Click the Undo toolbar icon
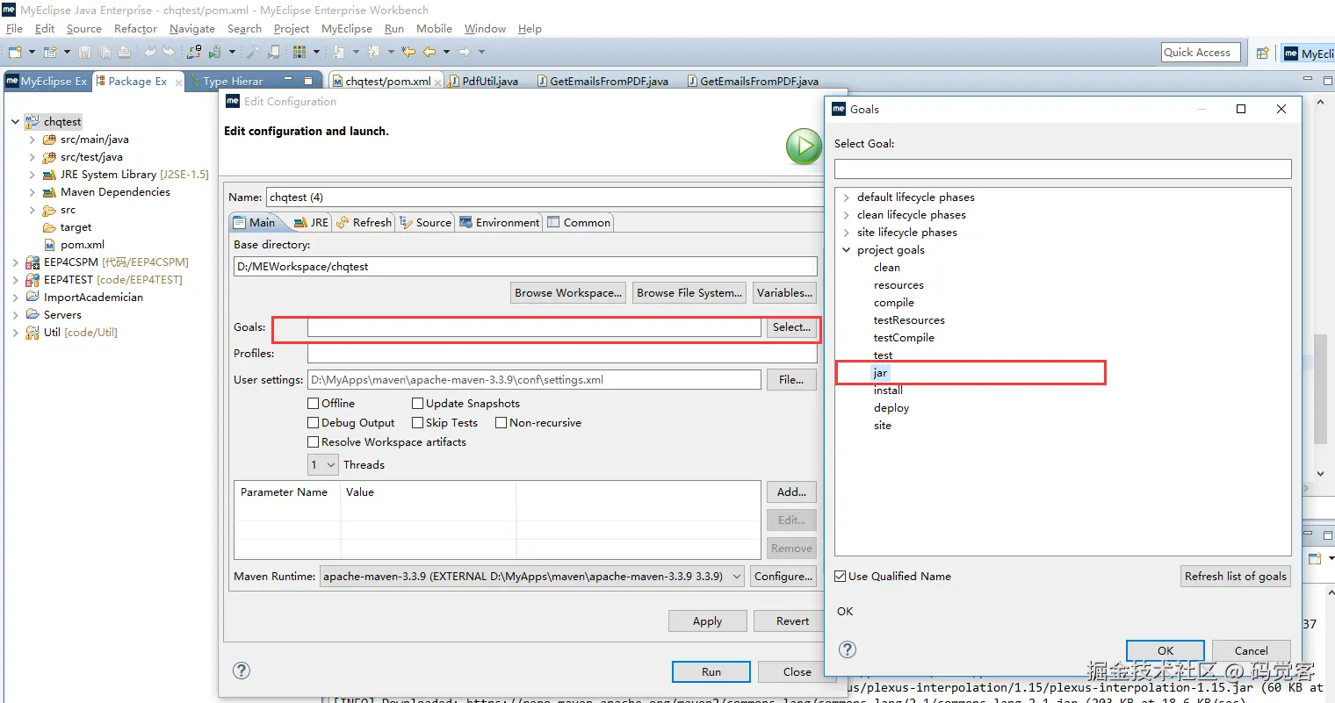Image resolution: width=1335 pixels, height=703 pixels. 150,52
